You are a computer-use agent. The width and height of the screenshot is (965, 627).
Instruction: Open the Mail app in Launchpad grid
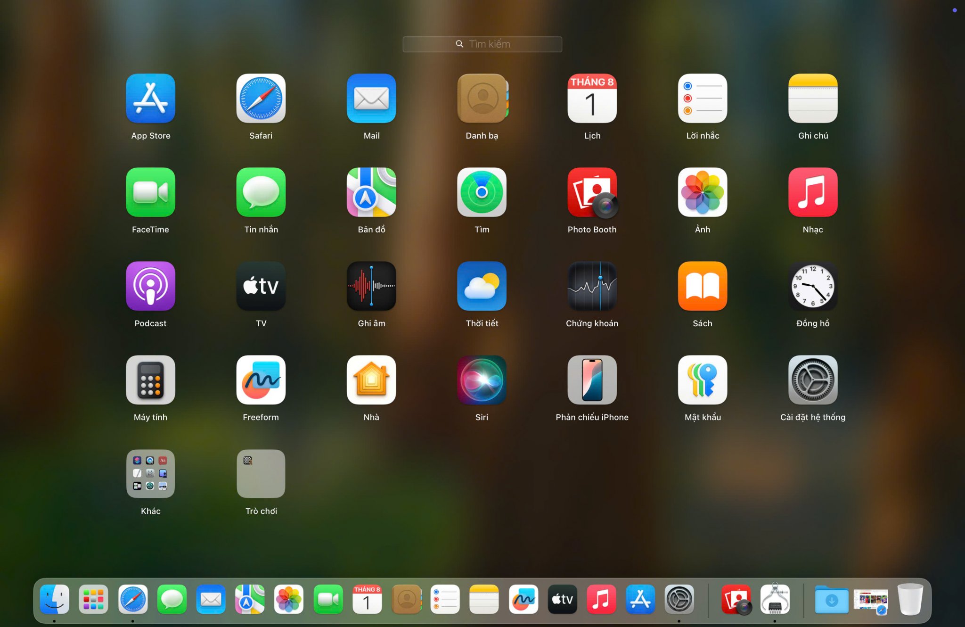(371, 99)
